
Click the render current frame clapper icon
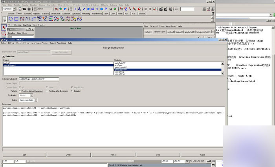coord(161,9)
